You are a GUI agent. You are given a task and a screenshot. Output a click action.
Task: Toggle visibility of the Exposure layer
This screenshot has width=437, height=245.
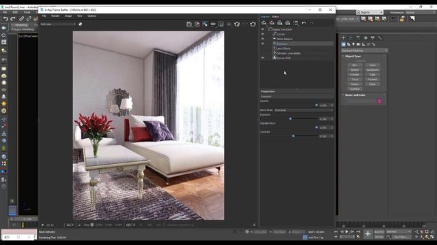point(262,44)
